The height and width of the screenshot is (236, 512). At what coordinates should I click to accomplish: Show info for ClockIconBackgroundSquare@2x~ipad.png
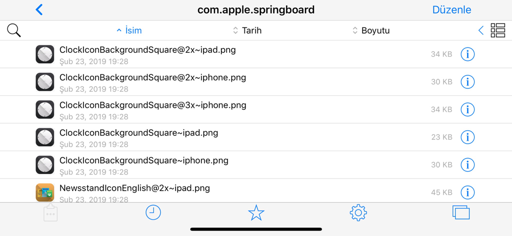pyautogui.click(x=467, y=54)
